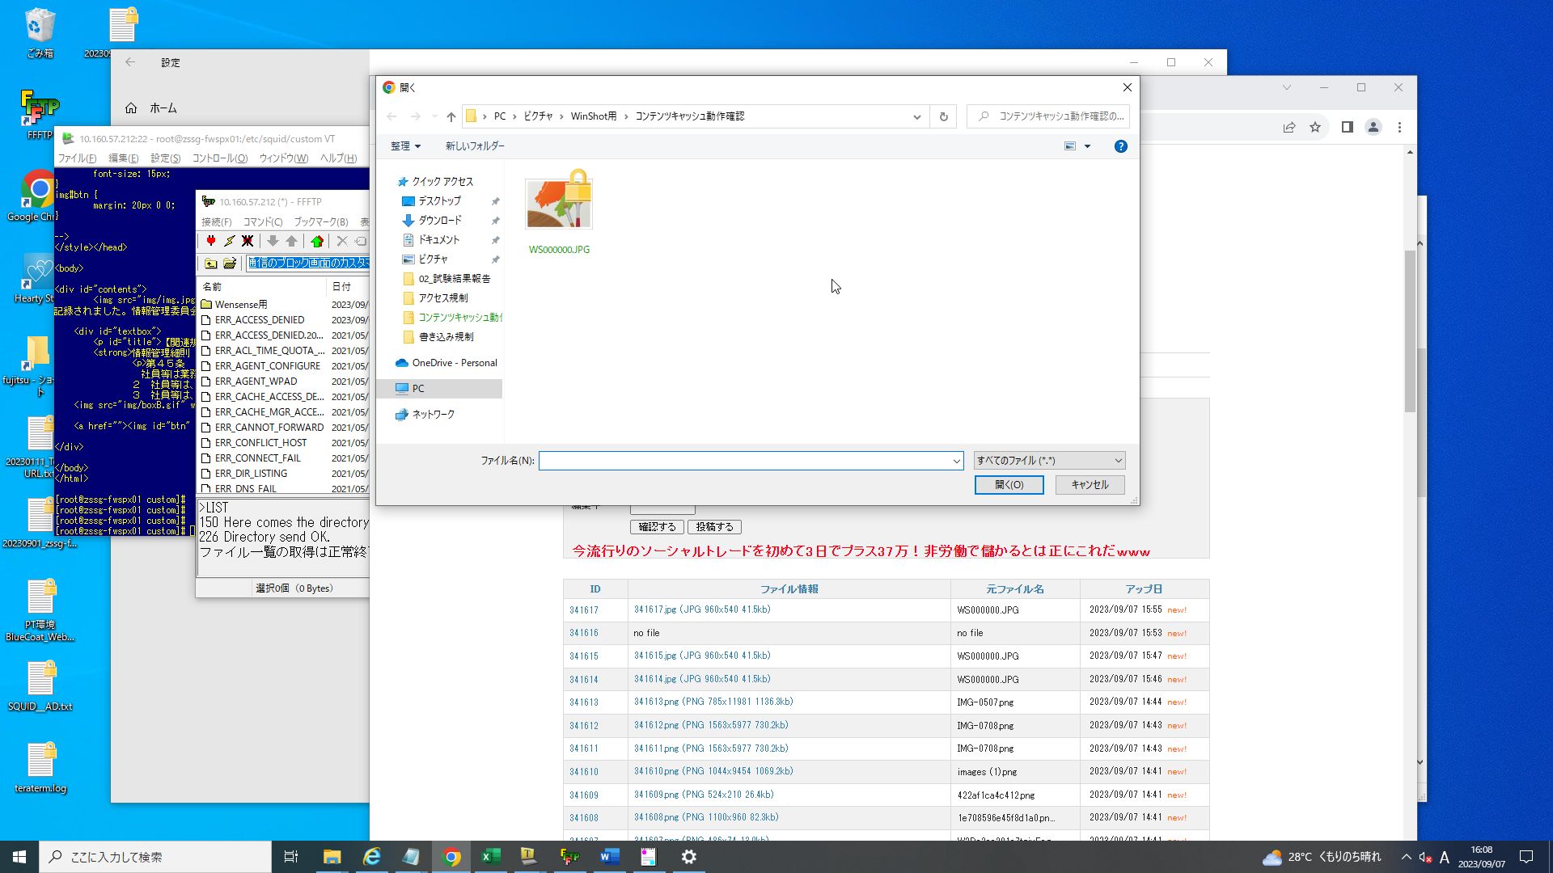This screenshot has width=1553, height=873.
Task: Click Chrome tab search chevron
Action: point(1286,87)
